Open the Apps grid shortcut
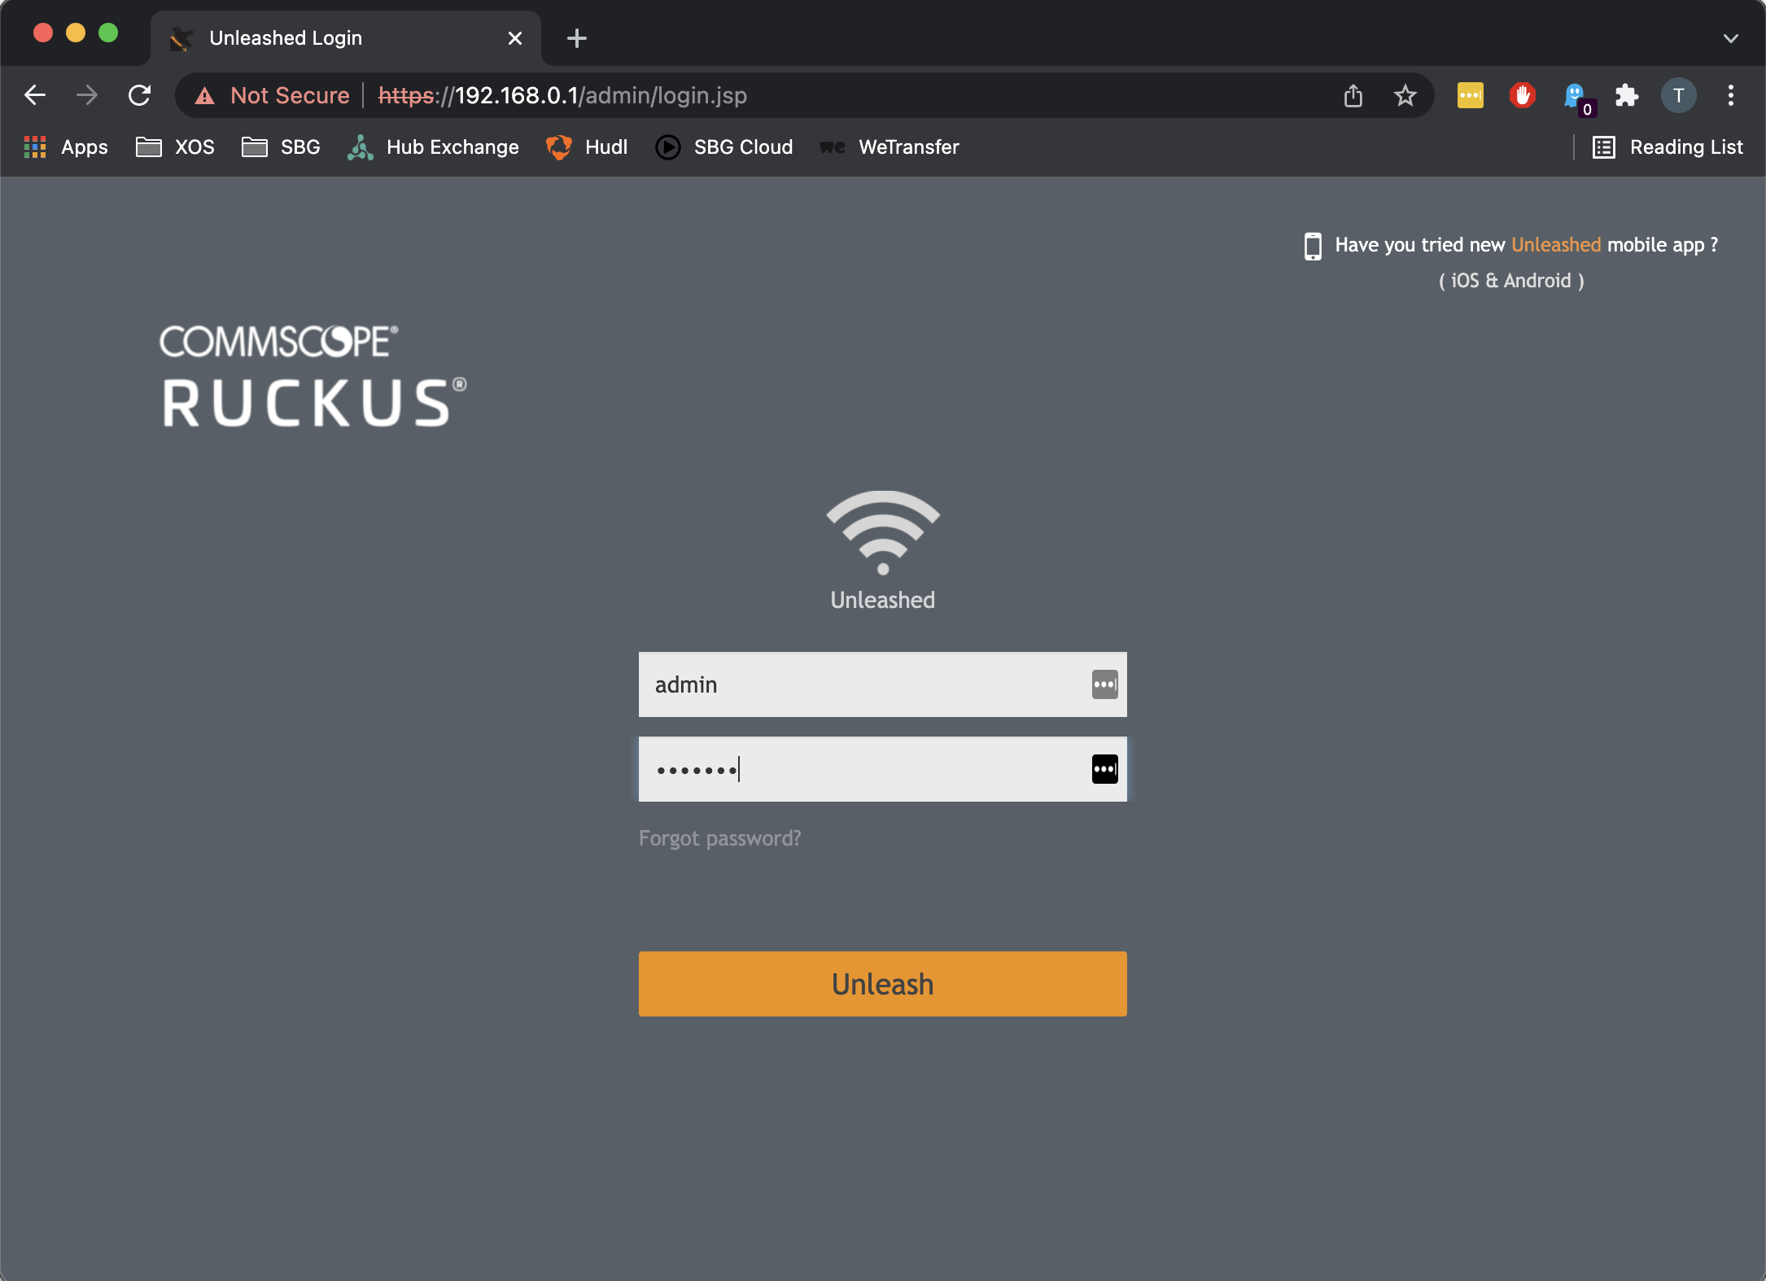Viewport: 1766px width, 1281px height. [67, 147]
